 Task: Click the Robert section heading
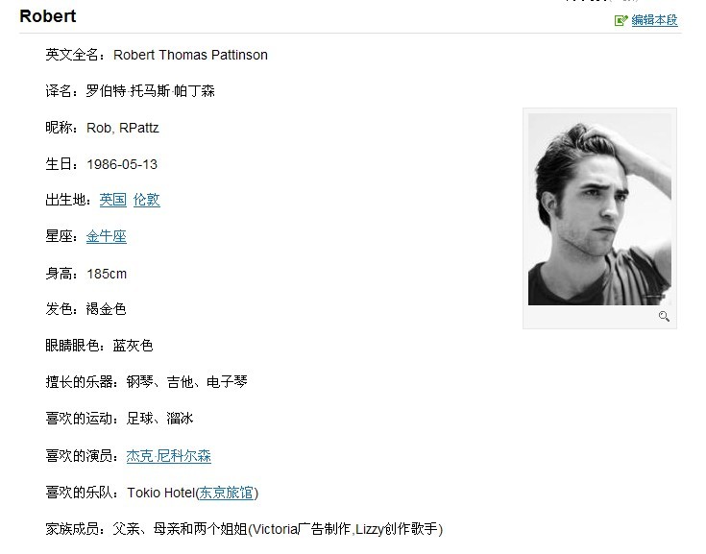tap(48, 16)
